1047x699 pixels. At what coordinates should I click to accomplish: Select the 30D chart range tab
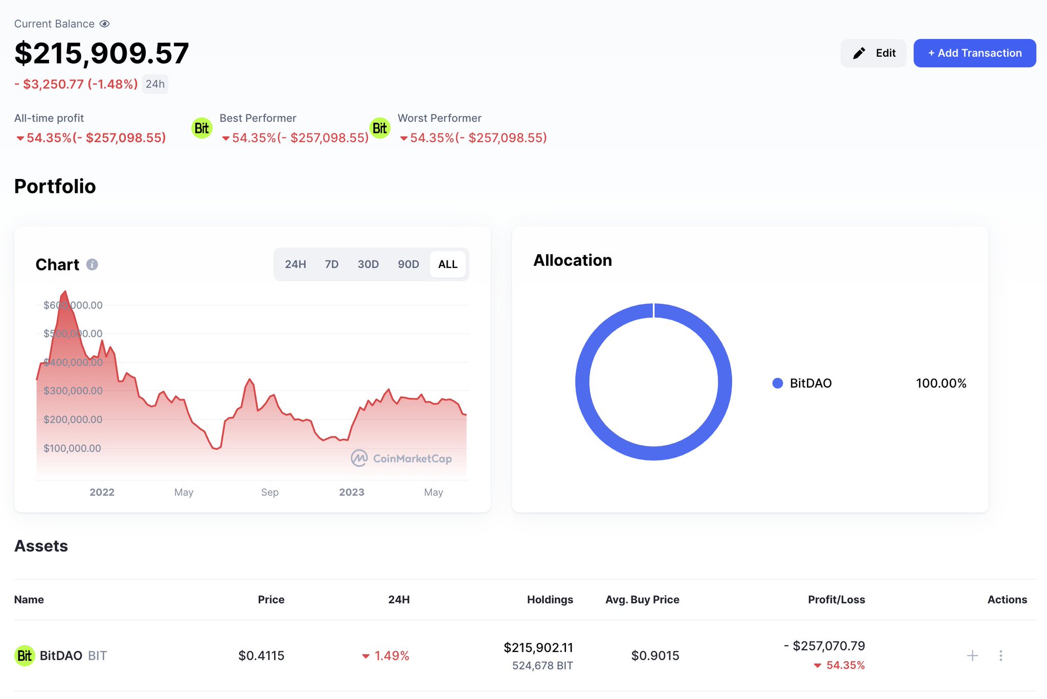tap(368, 264)
